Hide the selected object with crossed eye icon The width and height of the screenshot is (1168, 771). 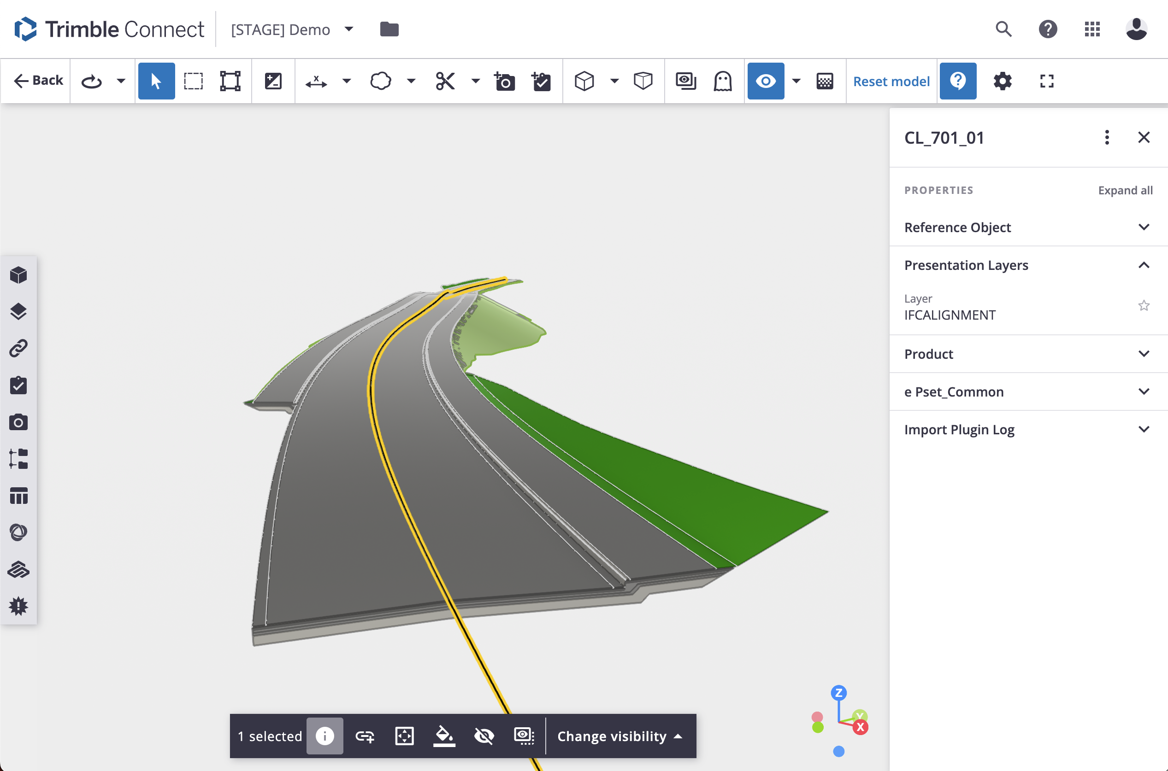[x=484, y=736]
